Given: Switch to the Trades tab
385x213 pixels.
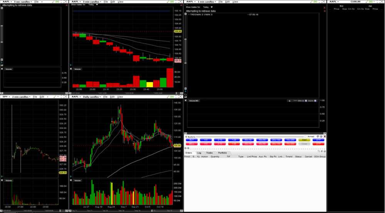Looking at the screenshot, I should coord(209,153).
